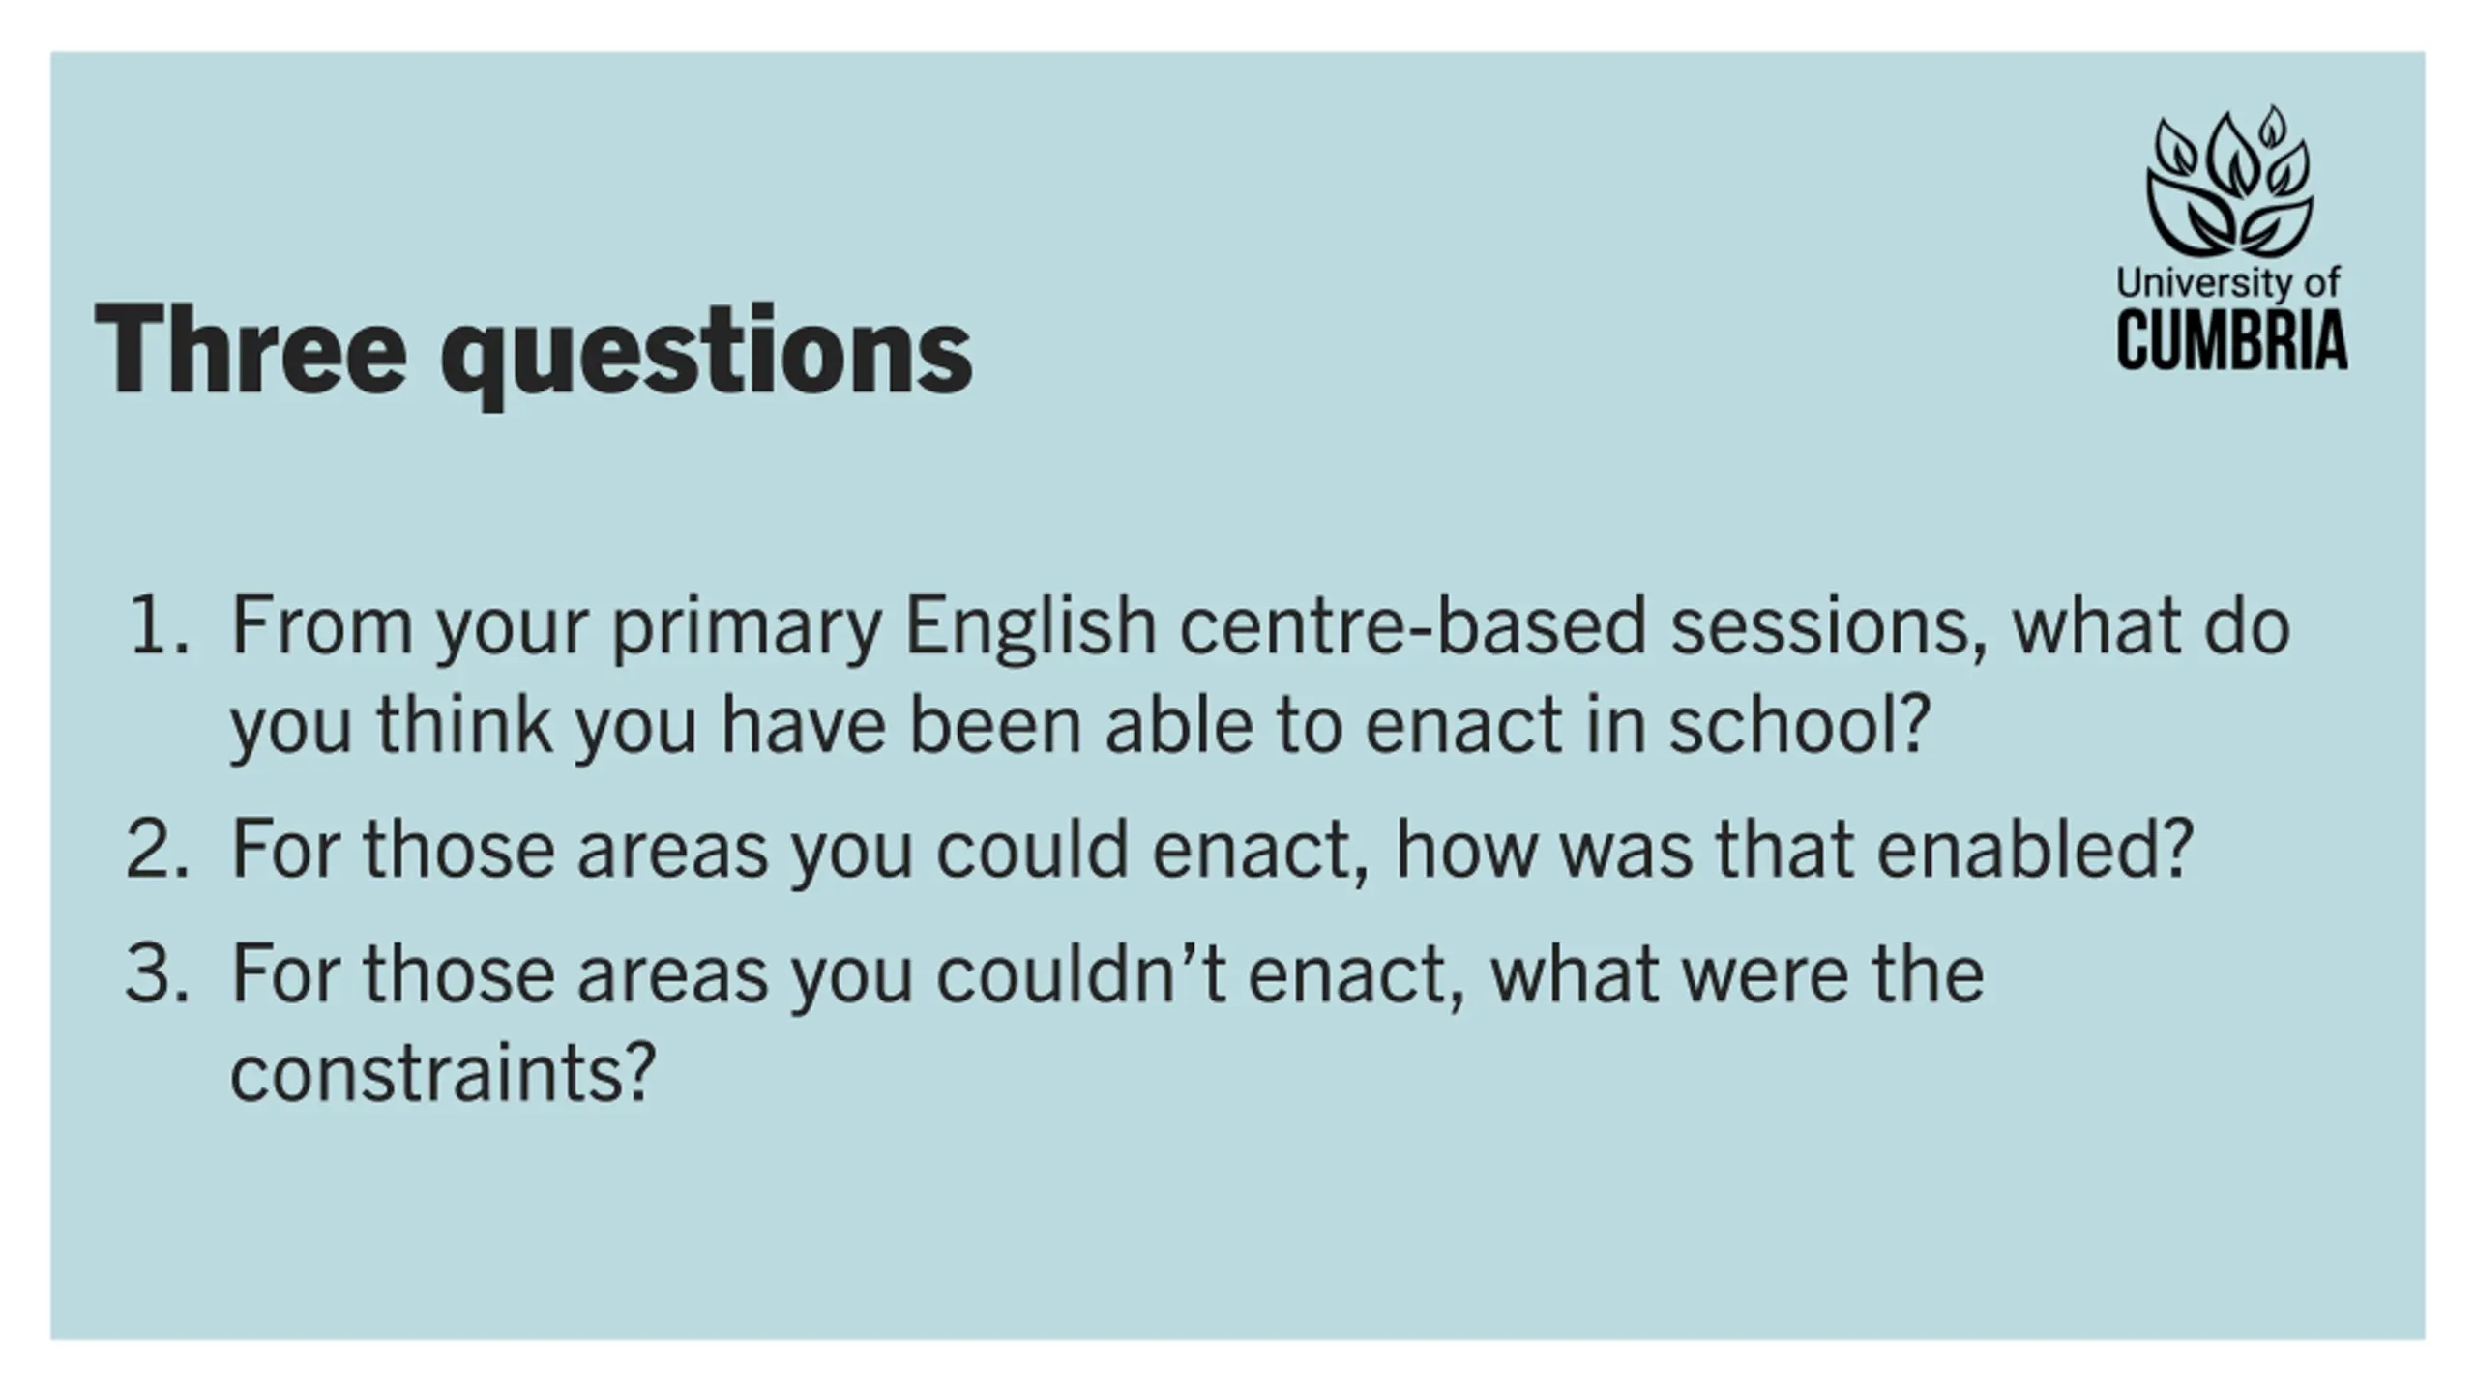Click the word 'centre-based' in question one
This screenshot has width=2476, height=1392.
tap(1412, 625)
